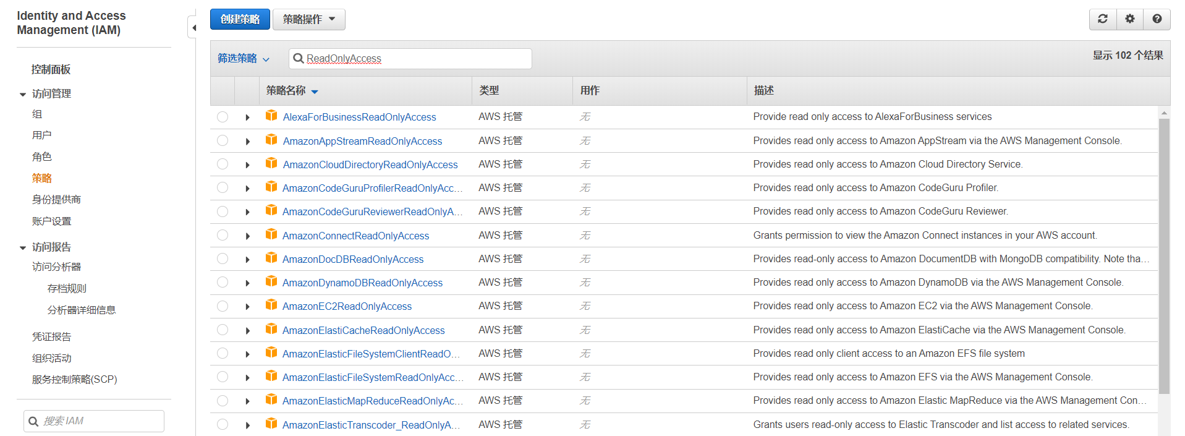
Task: Open the 策略操作 dropdown menu
Action: [308, 19]
